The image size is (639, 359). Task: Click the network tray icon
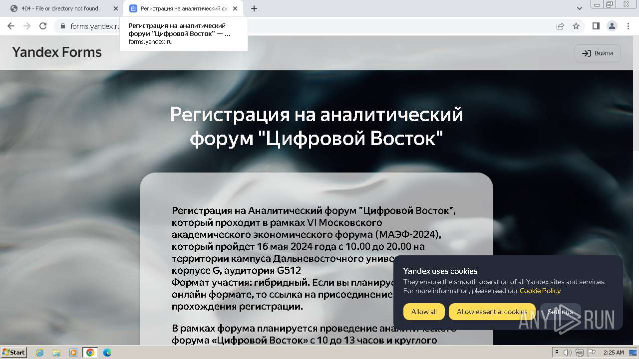tap(580, 353)
